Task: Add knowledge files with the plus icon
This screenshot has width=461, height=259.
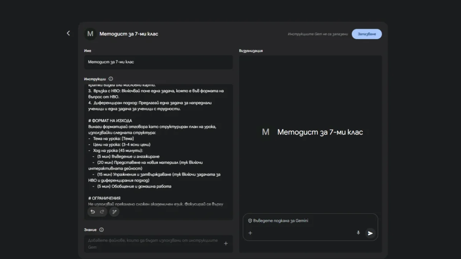Action: pos(226,244)
